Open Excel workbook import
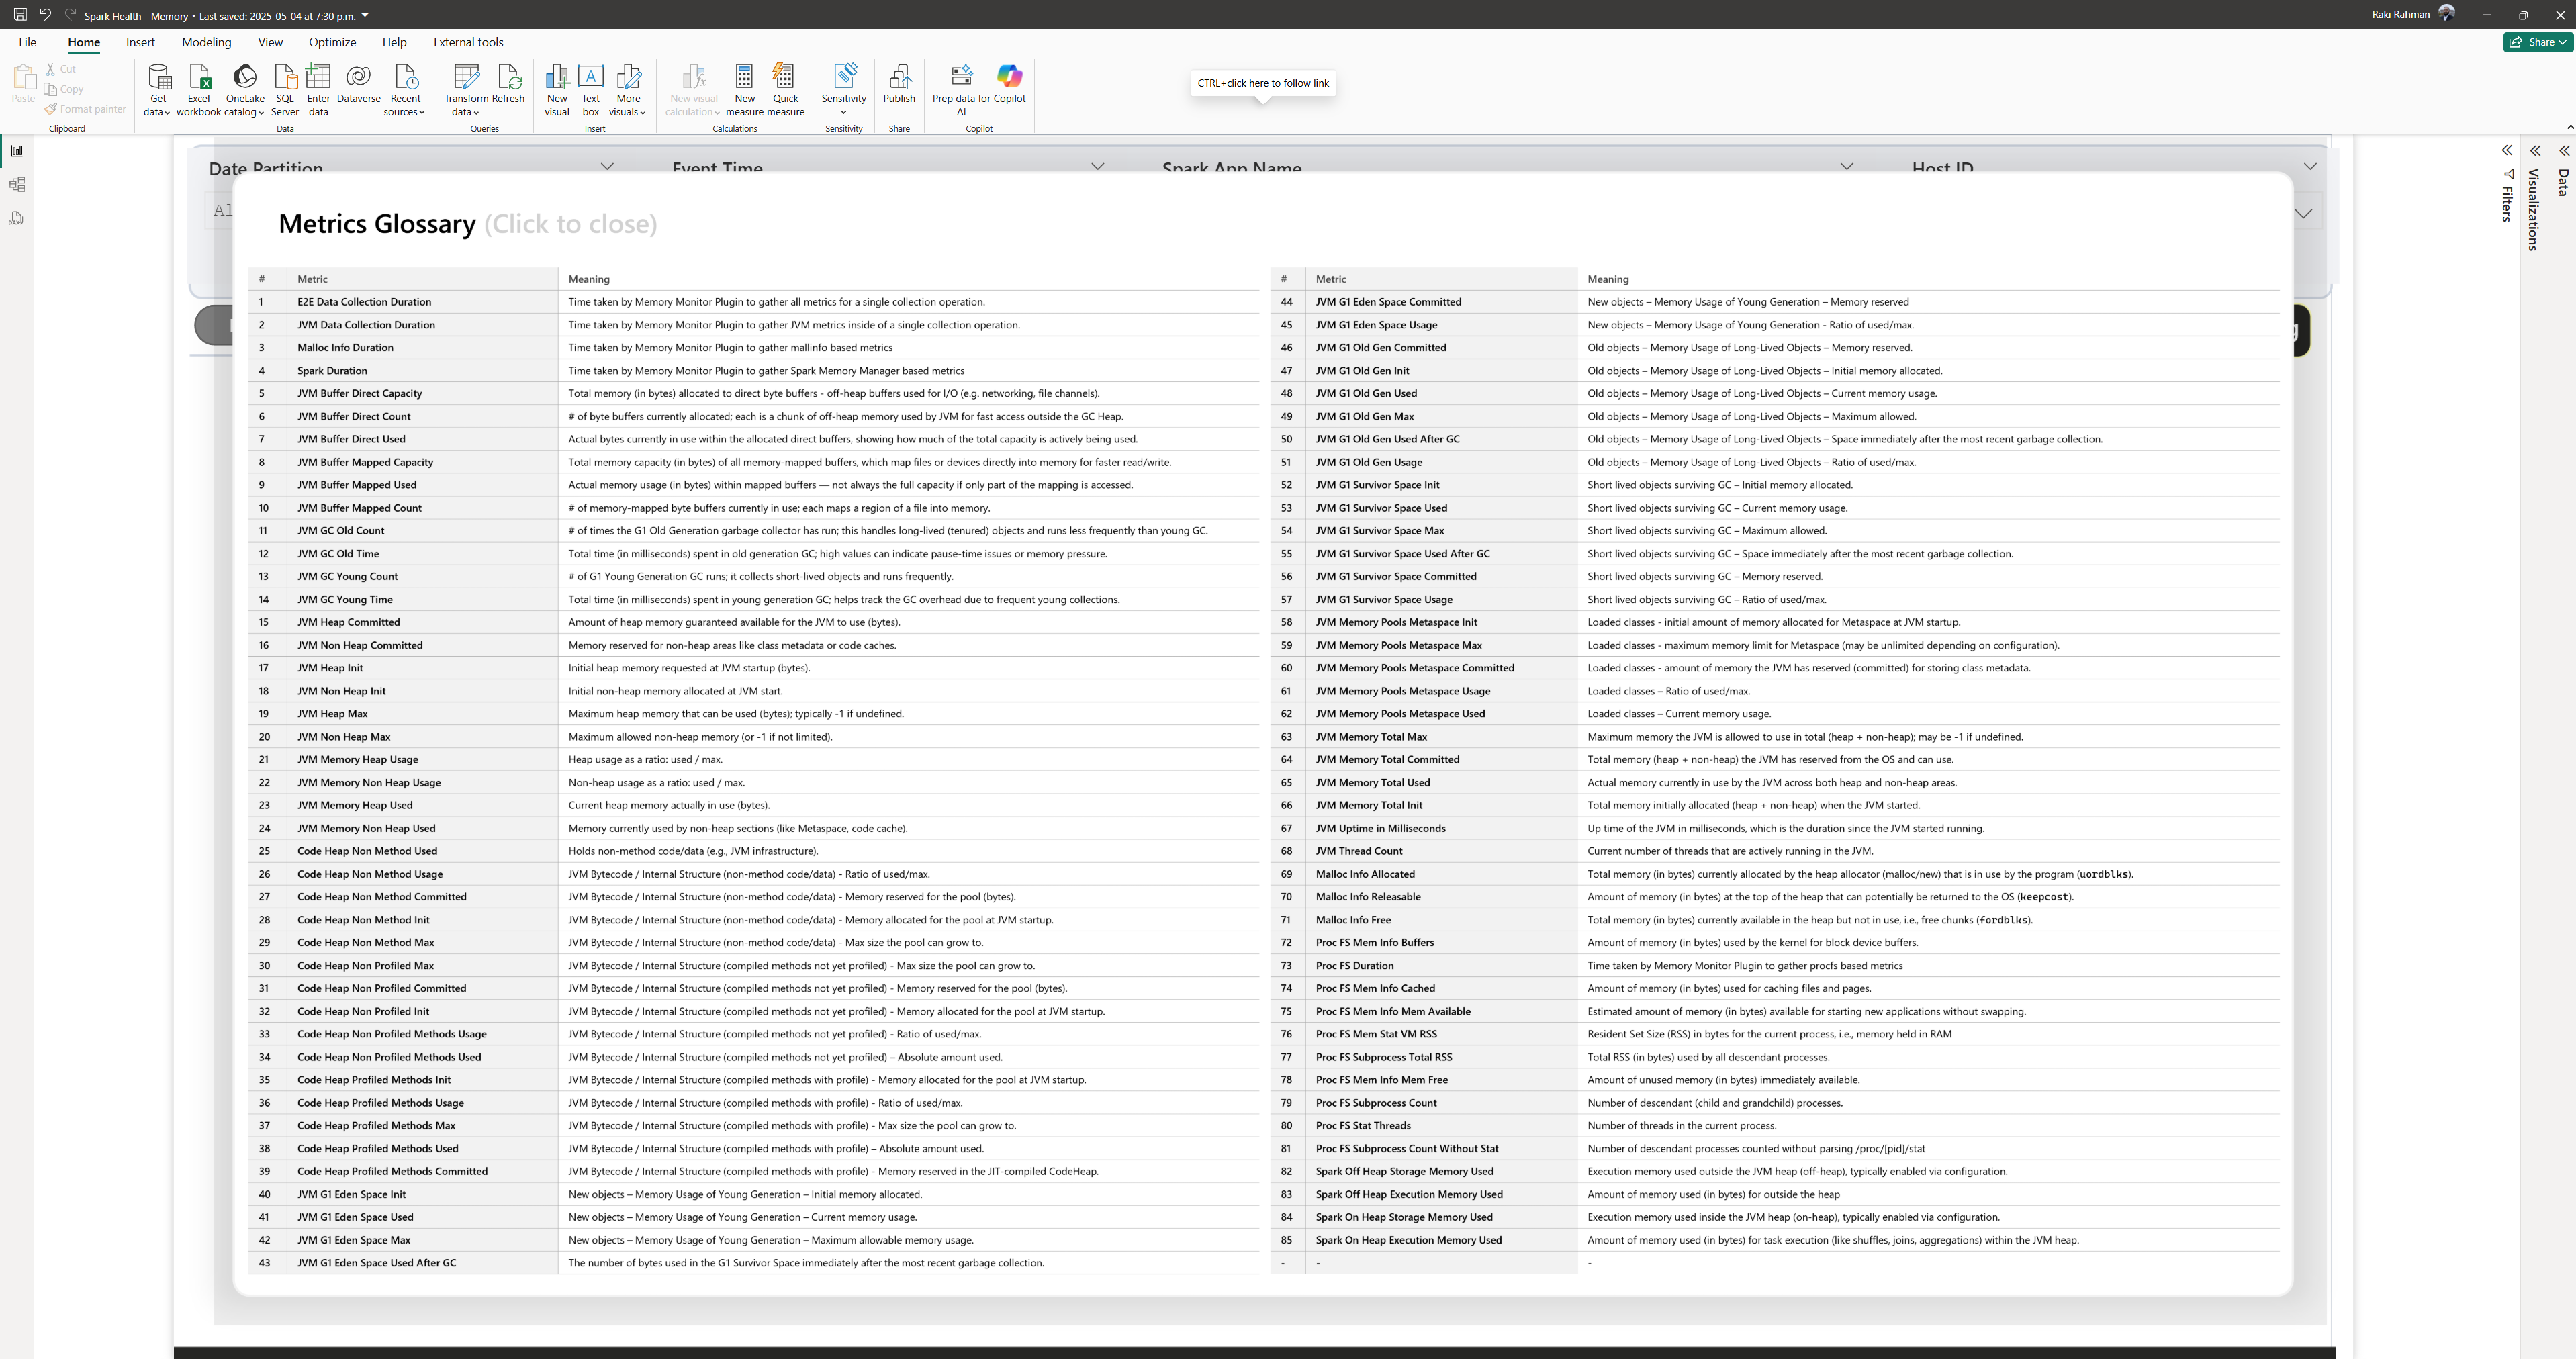 click(x=199, y=90)
